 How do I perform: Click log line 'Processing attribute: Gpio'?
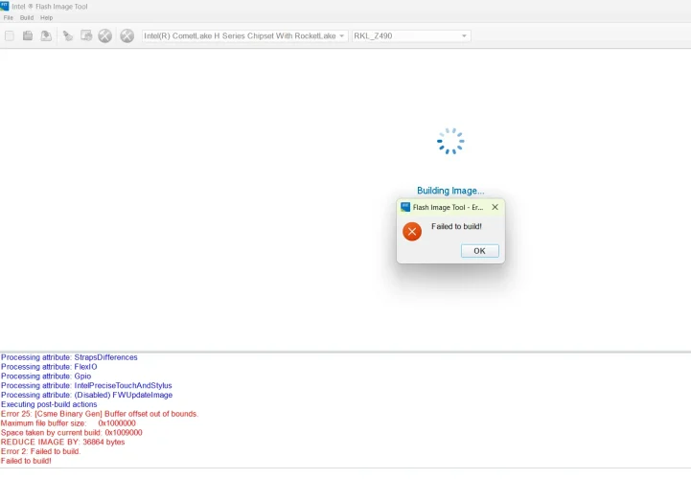click(x=46, y=376)
